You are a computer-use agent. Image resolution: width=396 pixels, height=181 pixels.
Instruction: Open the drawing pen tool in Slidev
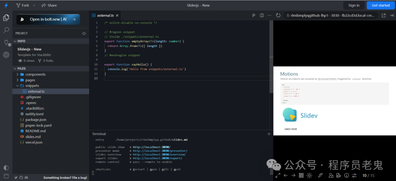(x=320, y=175)
